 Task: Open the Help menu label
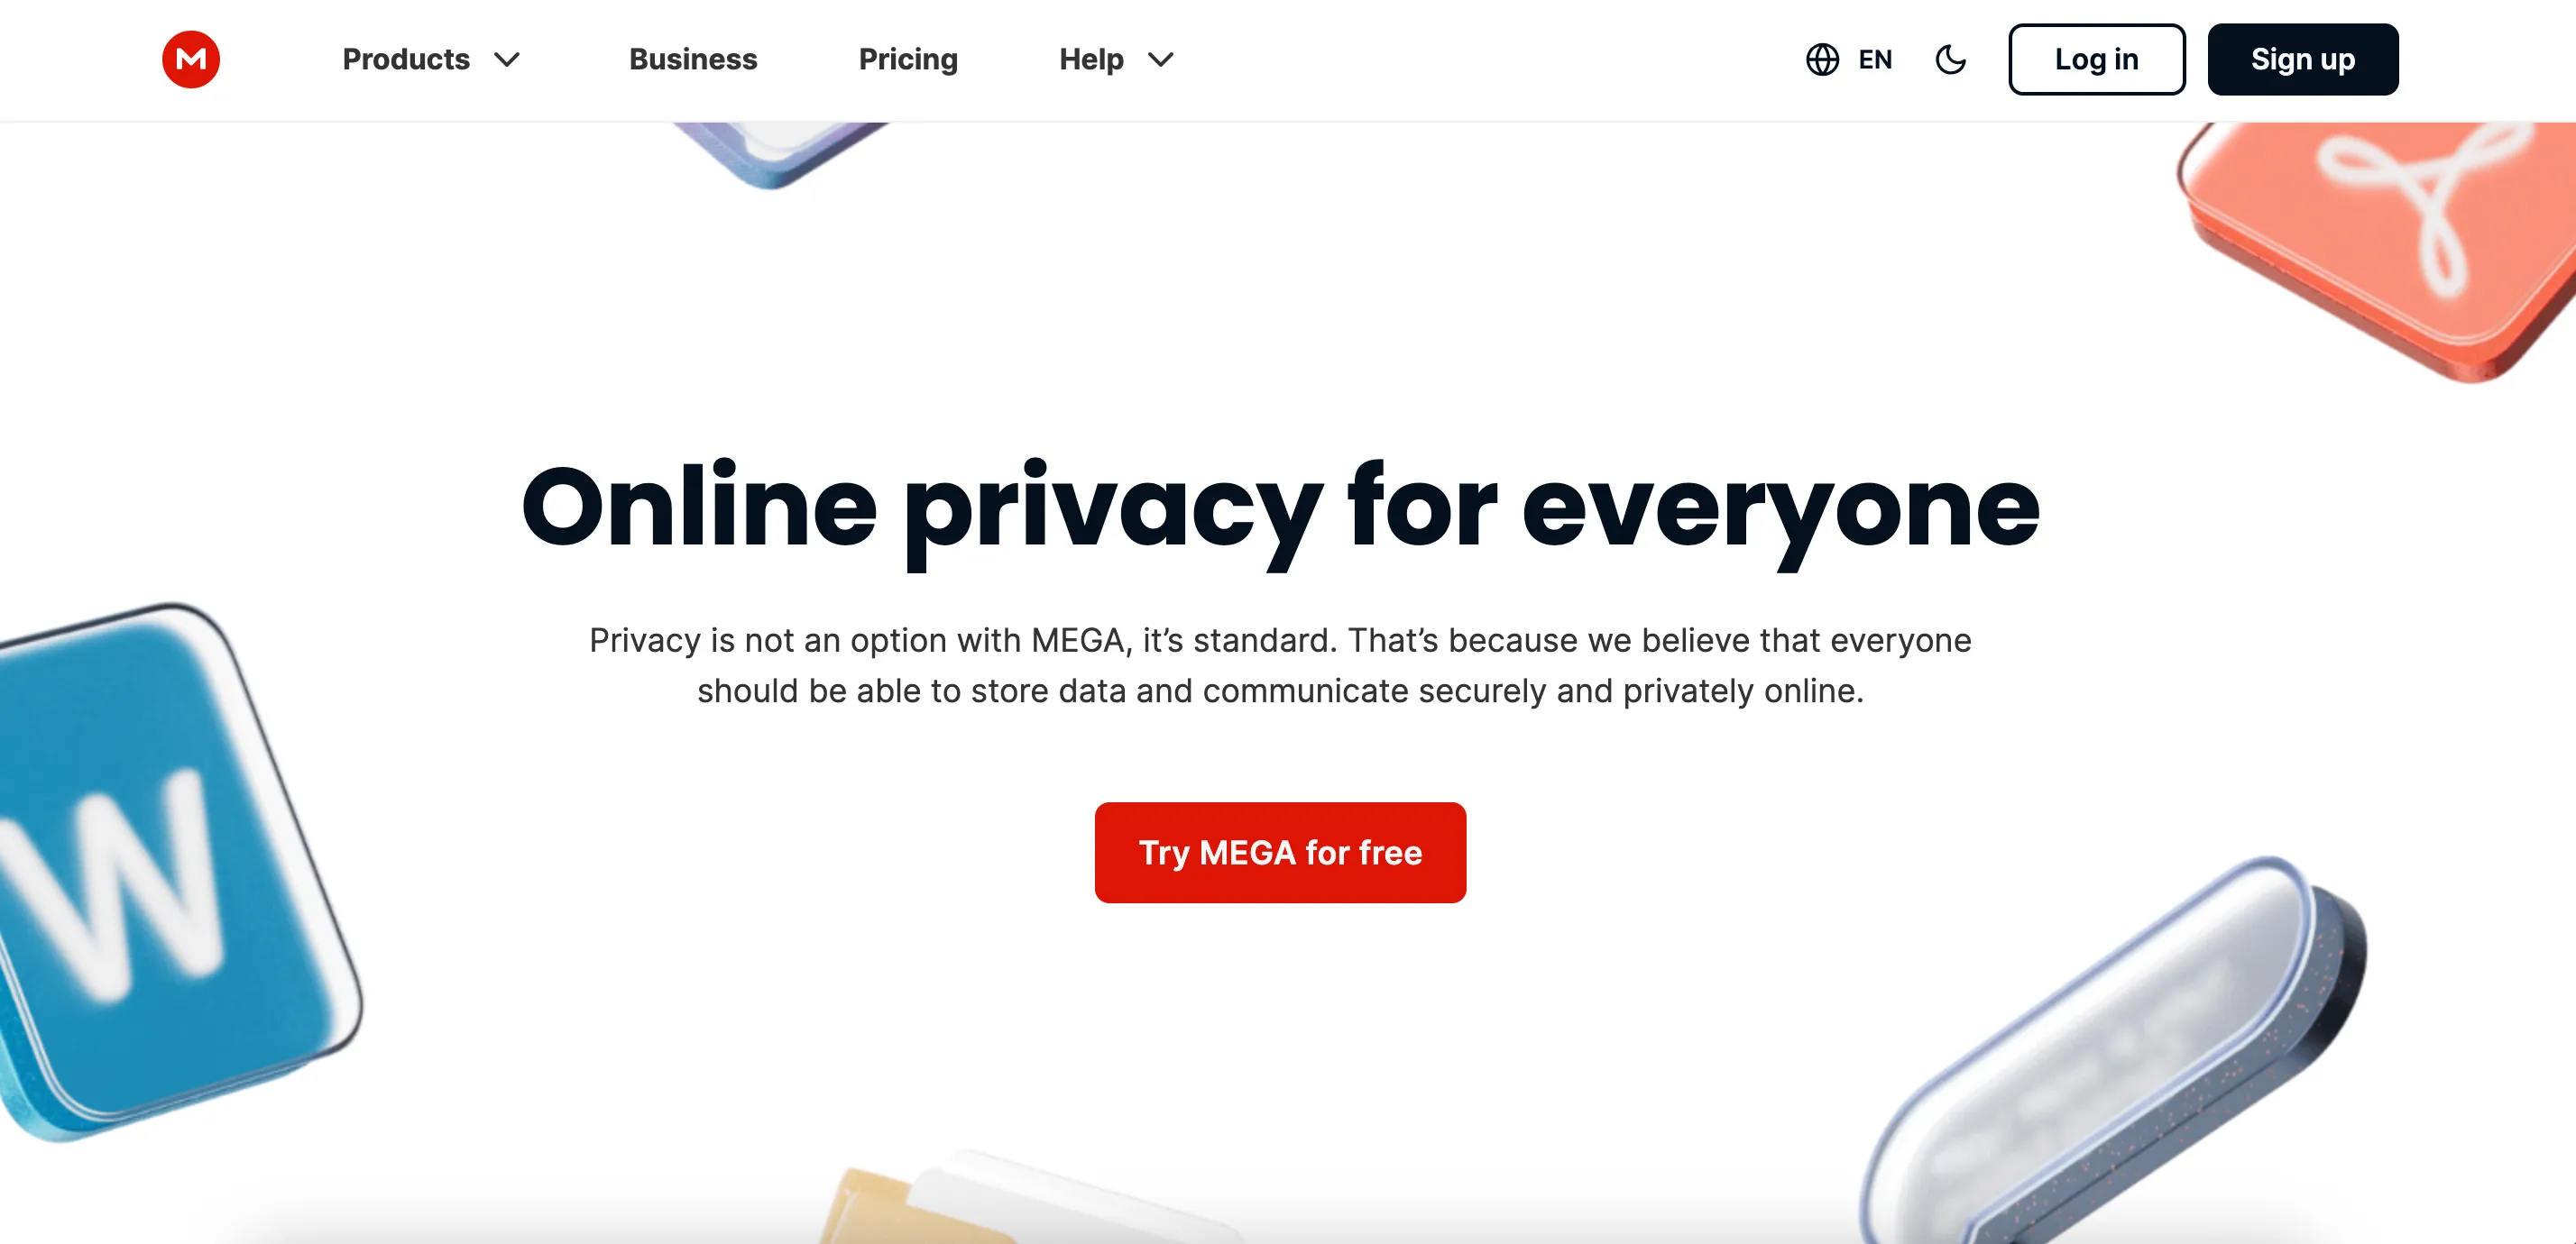coord(1091,59)
